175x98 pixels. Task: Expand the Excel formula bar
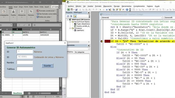[x=60, y=25]
